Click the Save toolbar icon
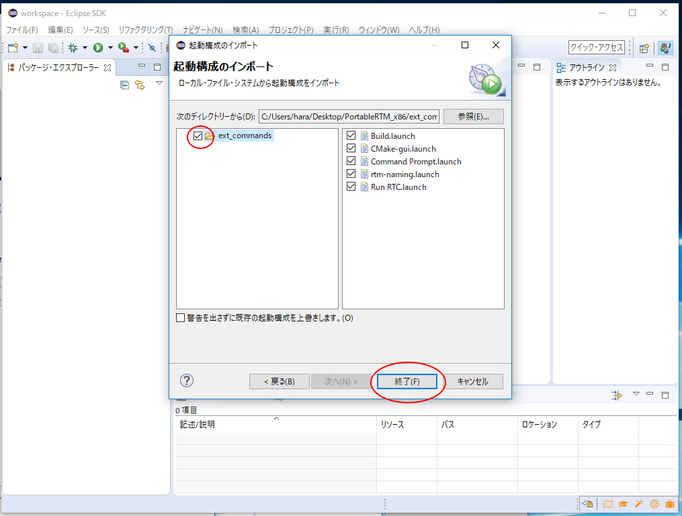This screenshot has height=516, width=682. click(38, 48)
